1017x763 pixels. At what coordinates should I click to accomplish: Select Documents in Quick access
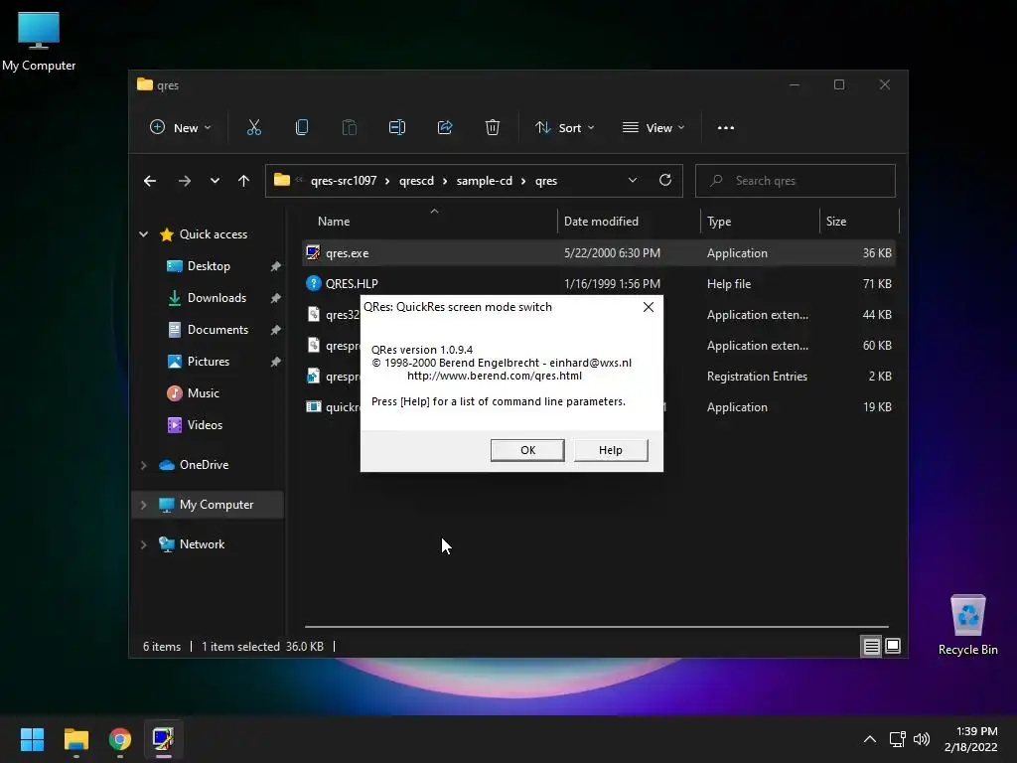pyautogui.click(x=218, y=330)
